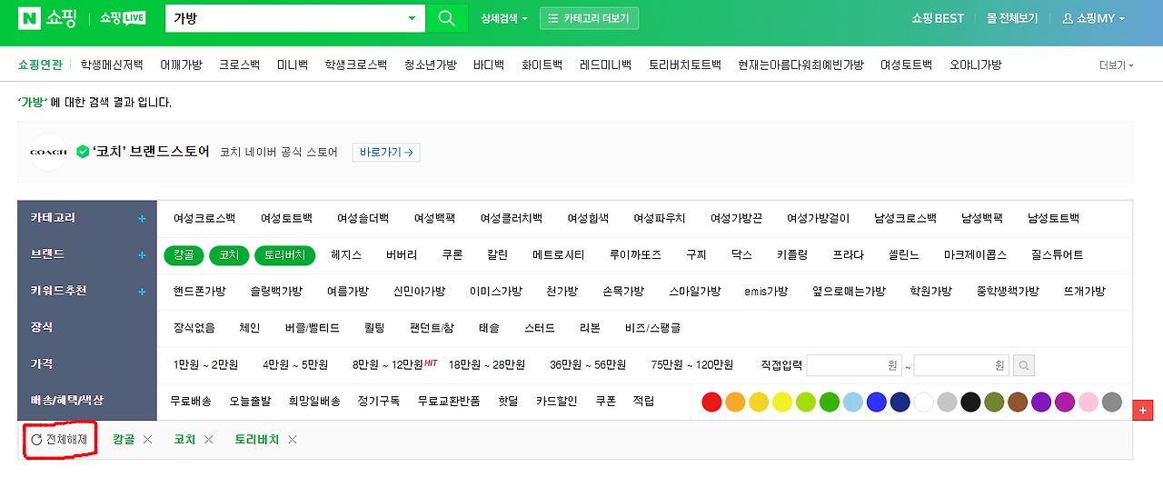
Task: Toggle the 오늘출발 filter
Action: tap(250, 401)
